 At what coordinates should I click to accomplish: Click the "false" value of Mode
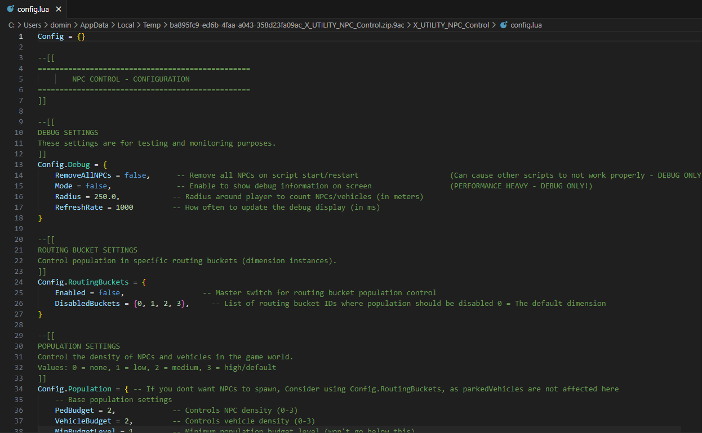point(96,186)
